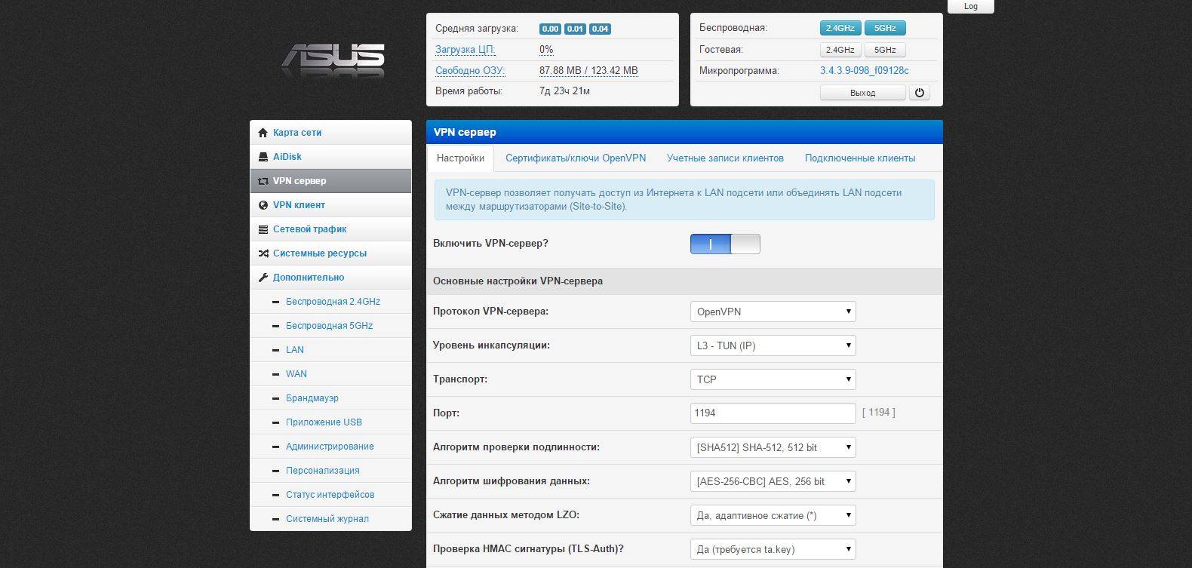The width and height of the screenshot is (1192, 568).
Task: Click the 0% CPU load value
Action: pos(546,50)
